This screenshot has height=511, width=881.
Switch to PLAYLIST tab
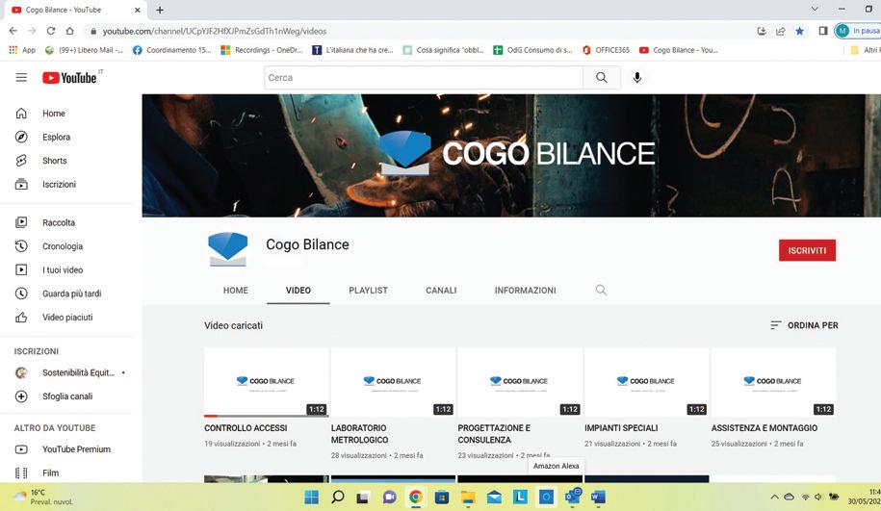pyautogui.click(x=368, y=291)
